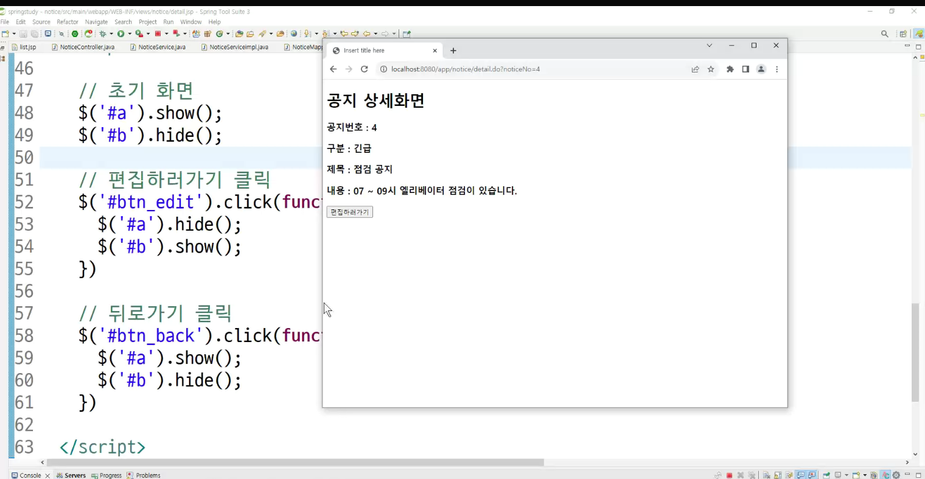Screen dimensions: 925x479
Task: Open a new browser tab with plus
Action: point(453,51)
